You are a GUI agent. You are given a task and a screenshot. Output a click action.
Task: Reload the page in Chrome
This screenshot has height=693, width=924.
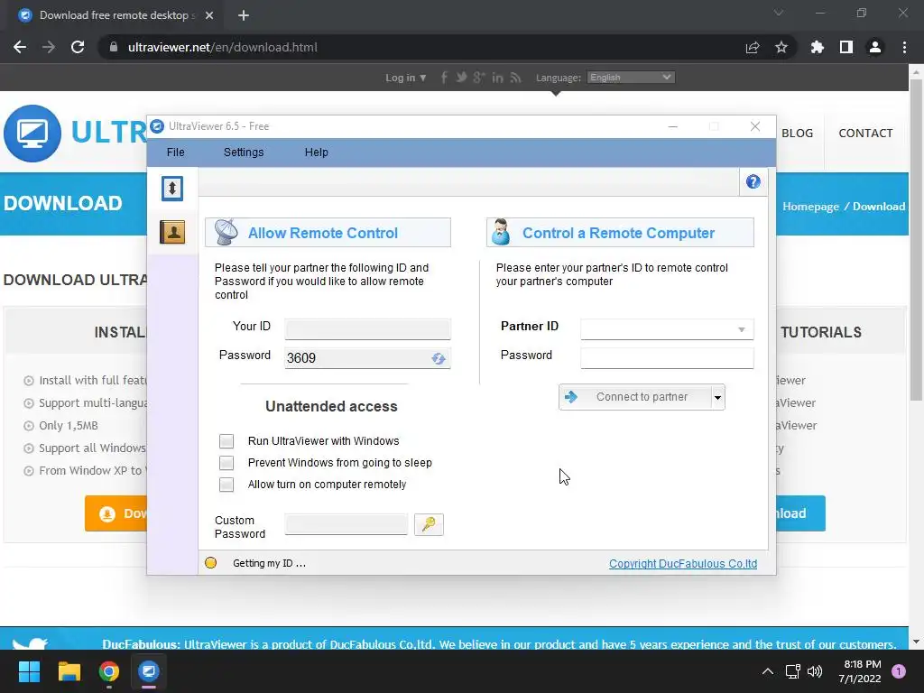click(x=78, y=47)
